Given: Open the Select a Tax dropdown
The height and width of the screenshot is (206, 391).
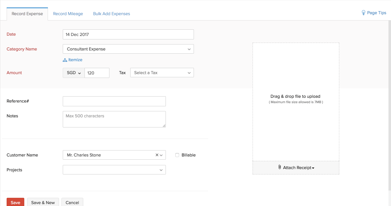Looking at the screenshot, I should pos(162,73).
